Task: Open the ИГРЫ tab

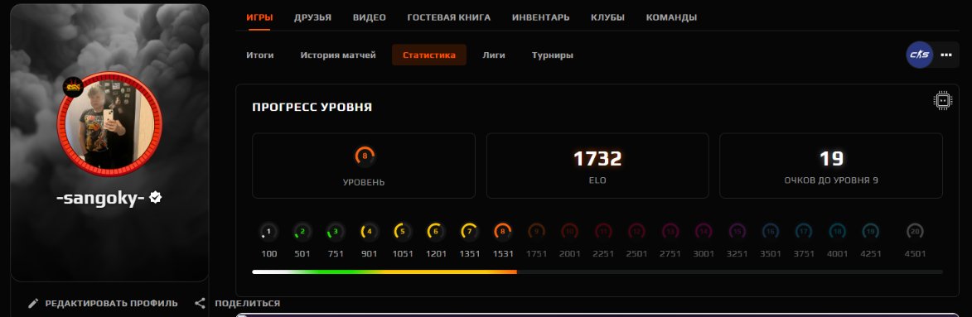Action: [x=259, y=17]
